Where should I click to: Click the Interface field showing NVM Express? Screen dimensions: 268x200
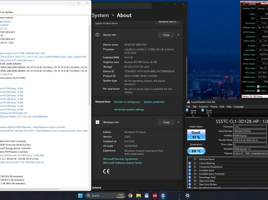tap(250, 135)
